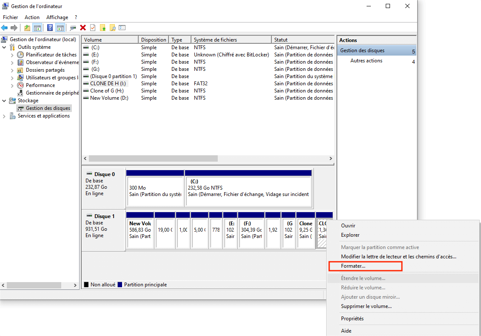Viewport: 481px width, 336px height.
Task: Select Supprimer le volume... in context menu
Action: point(366,306)
